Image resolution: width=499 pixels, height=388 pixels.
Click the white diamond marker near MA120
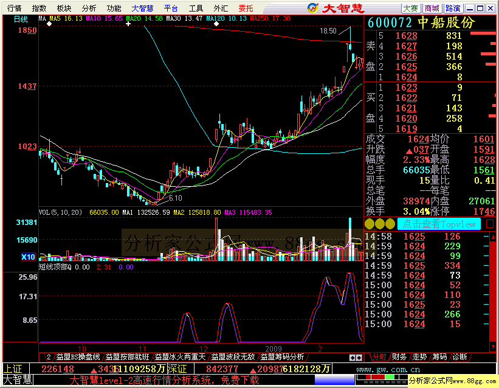(216, 24)
